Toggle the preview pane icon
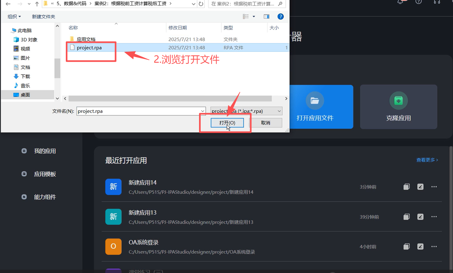This screenshot has height=273, width=453. point(266,16)
